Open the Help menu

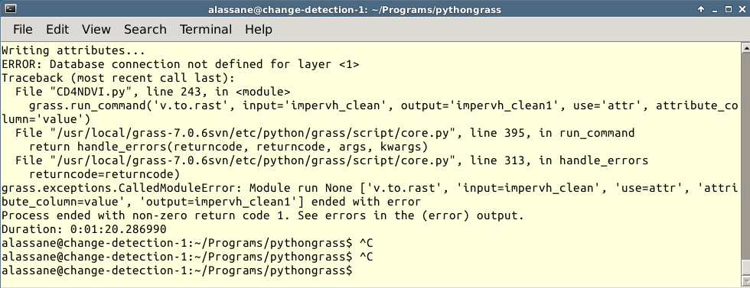259,29
